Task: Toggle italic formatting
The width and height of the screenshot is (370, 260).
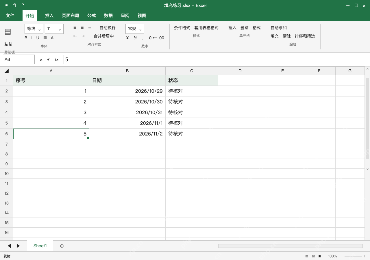Action: tap(32, 38)
